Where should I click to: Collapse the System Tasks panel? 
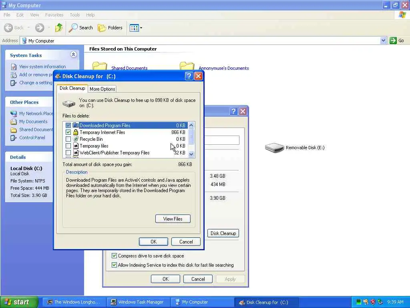[x=74, y=55]
